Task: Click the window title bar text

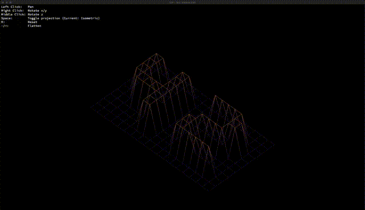Action: point(182,2)
